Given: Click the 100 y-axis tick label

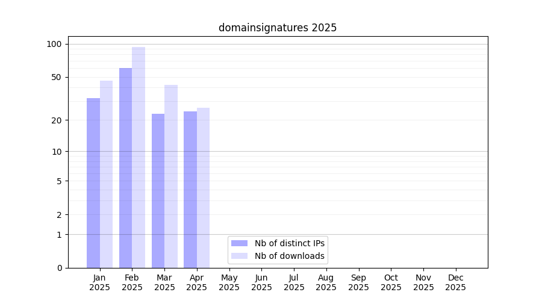Looking at the screenshot, I should click(x=54, y=44).
